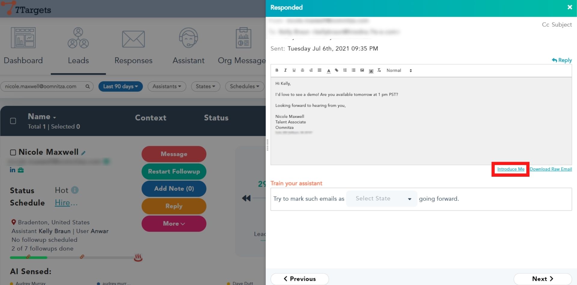Clear text formatting in the editor

[379, 70]
